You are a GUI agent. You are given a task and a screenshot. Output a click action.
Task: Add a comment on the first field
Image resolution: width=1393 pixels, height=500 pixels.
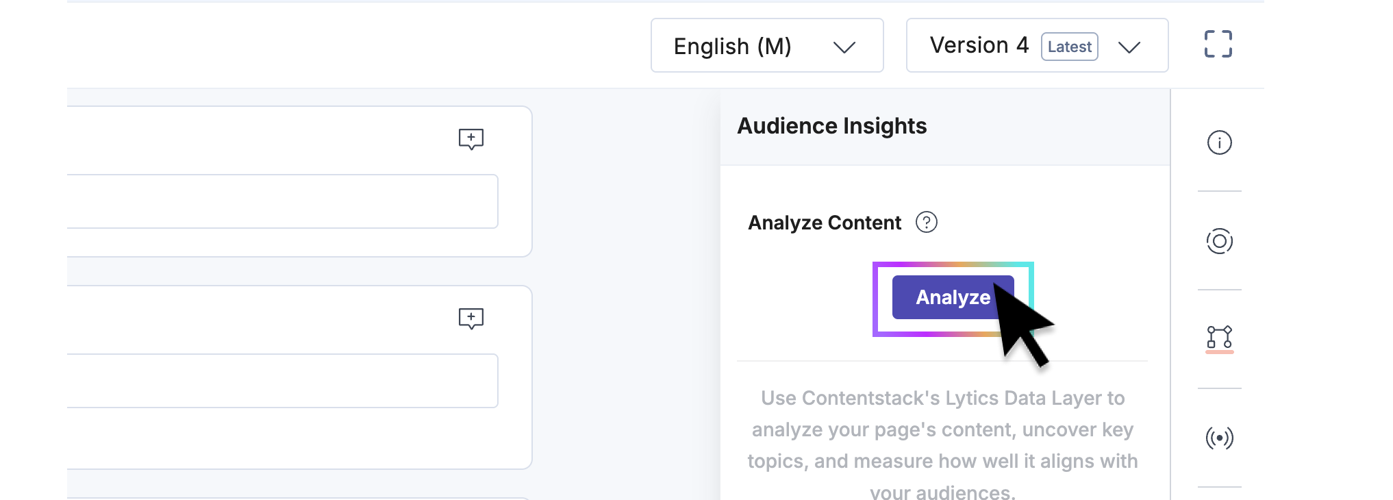pos(470,139)
